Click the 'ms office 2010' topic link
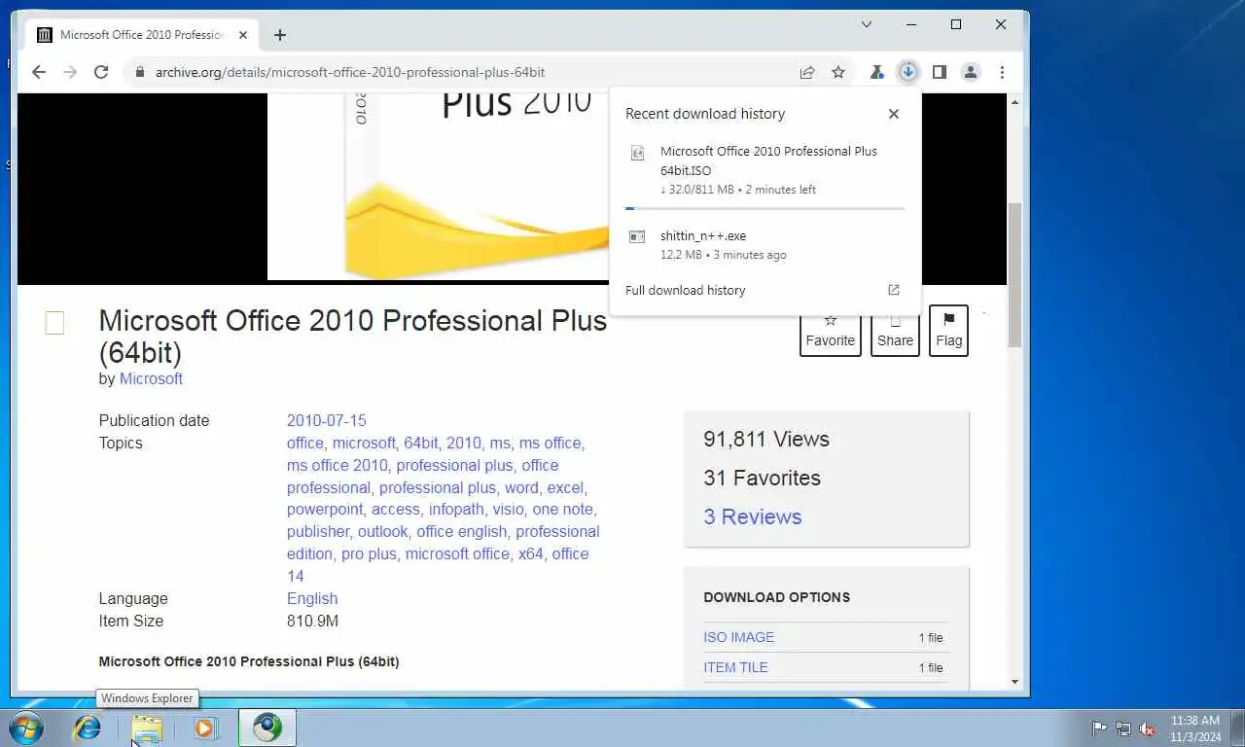The height and width of the screenshot is (747, 1245). 337,465
